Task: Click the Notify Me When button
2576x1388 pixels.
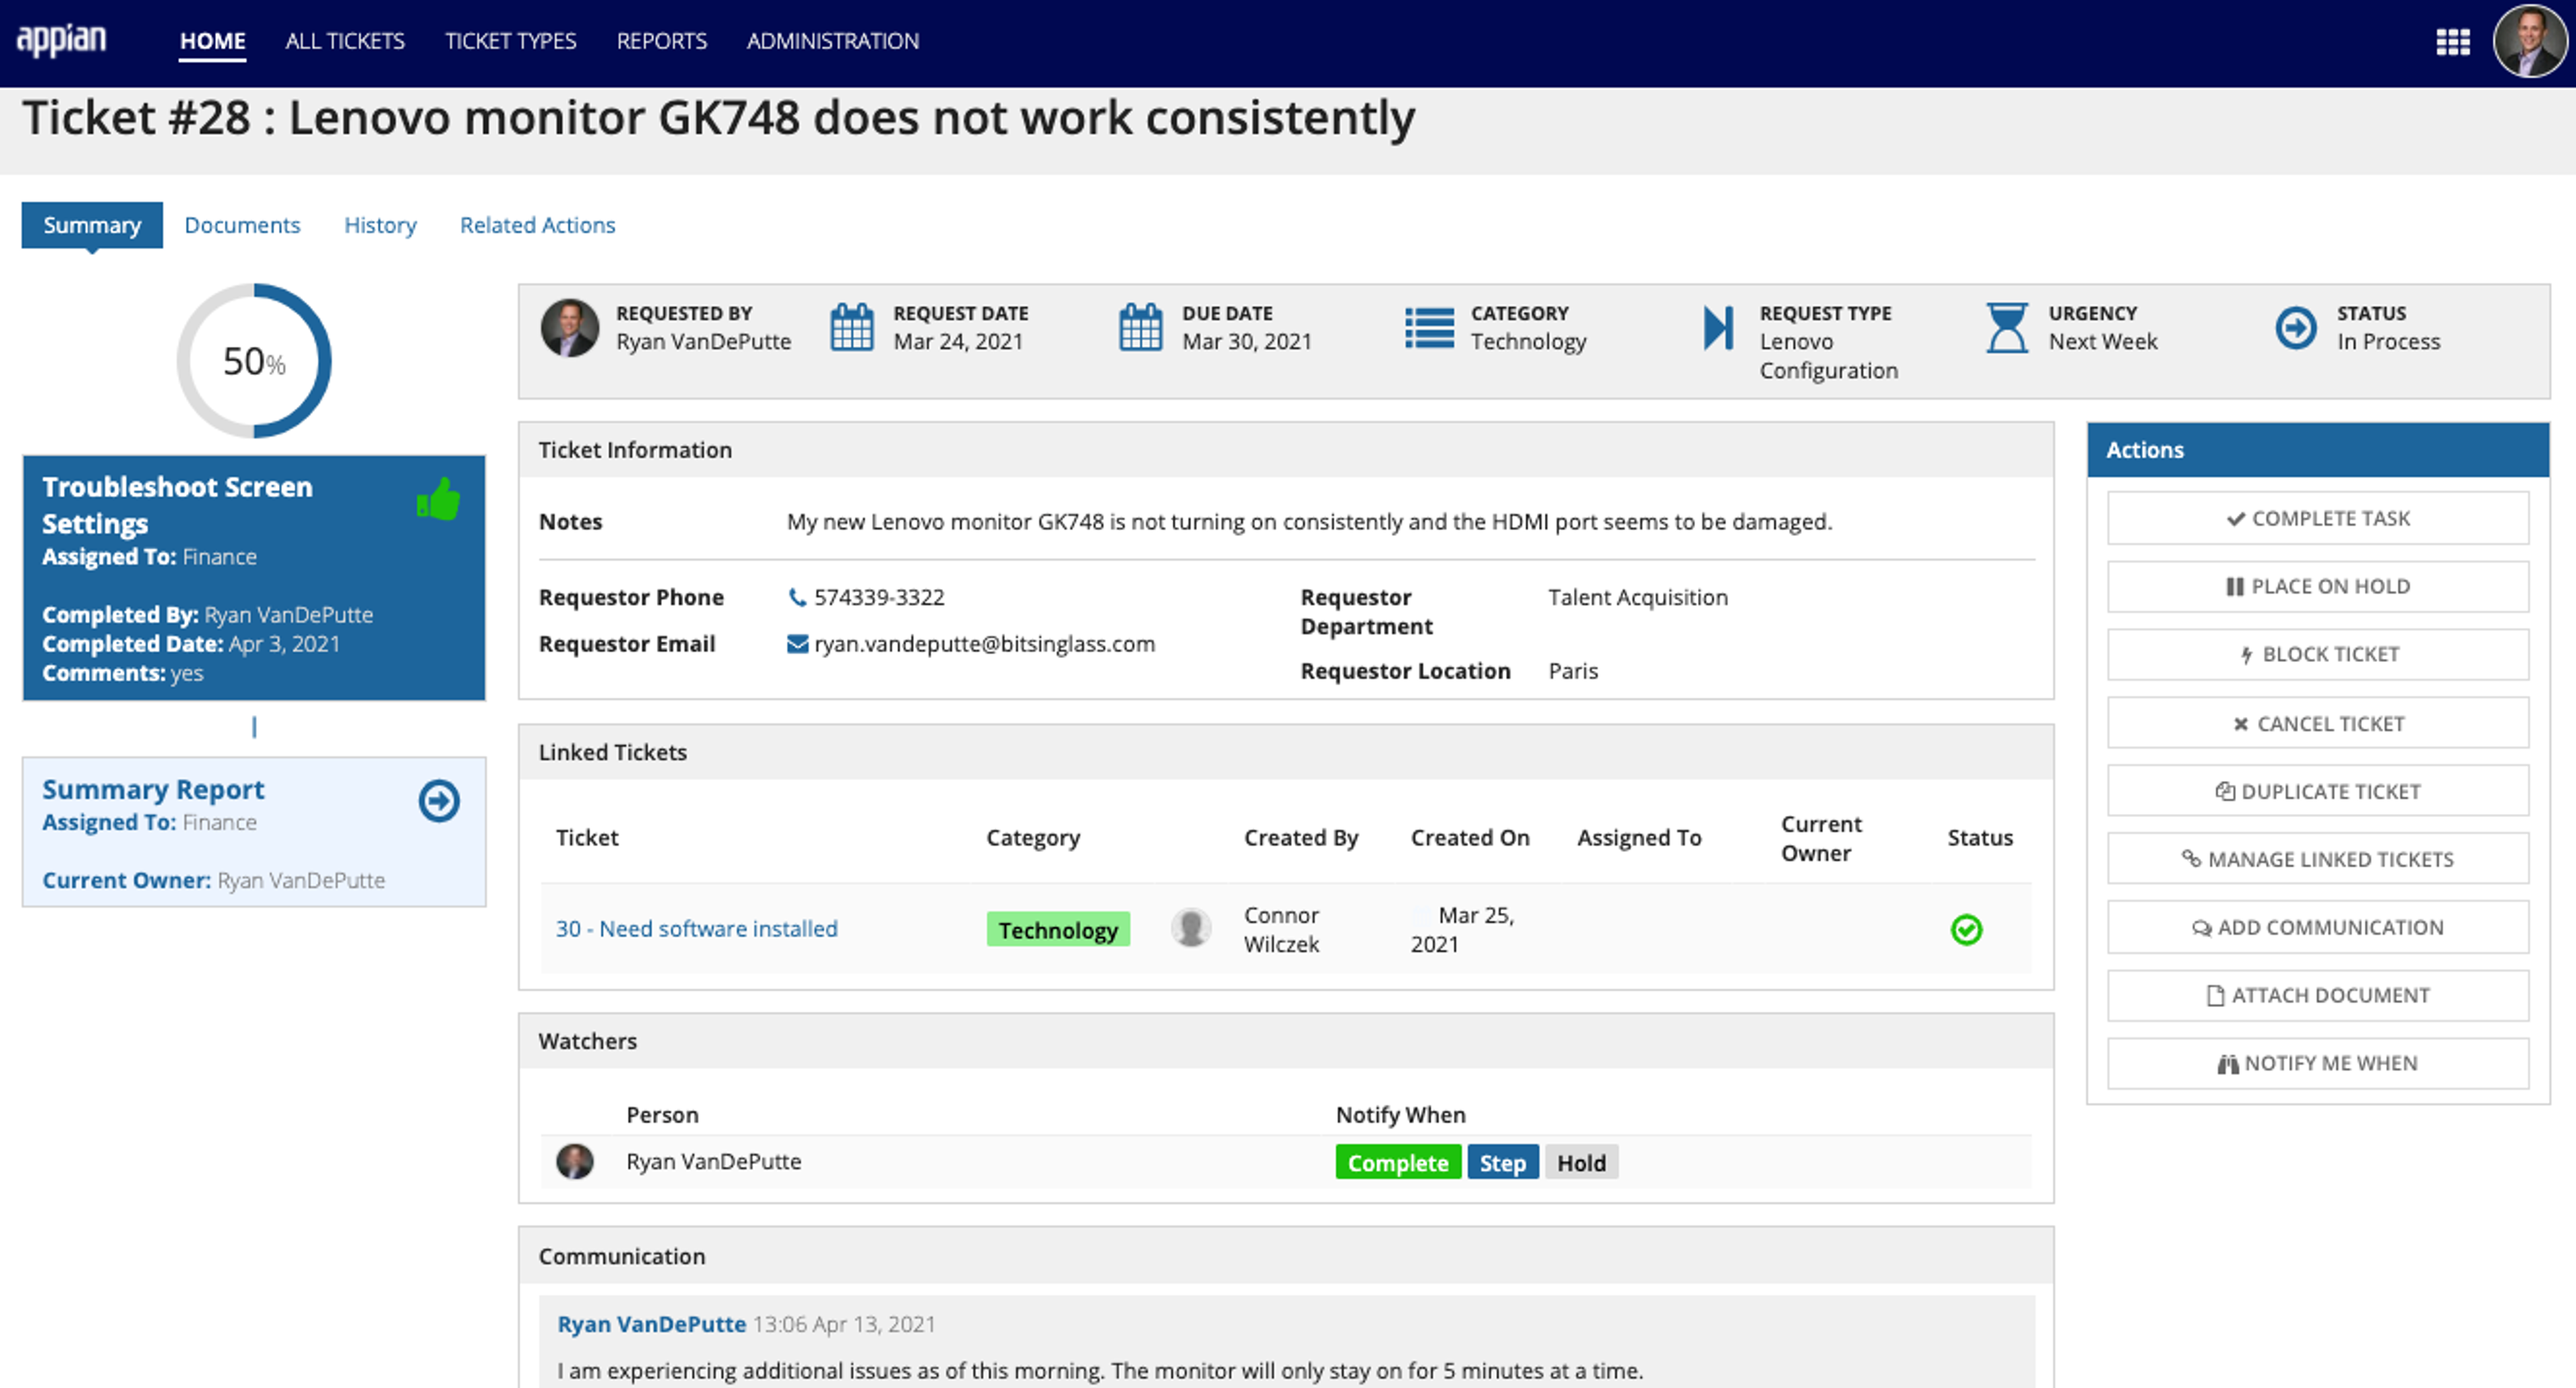Action: coord(2318,1063)
